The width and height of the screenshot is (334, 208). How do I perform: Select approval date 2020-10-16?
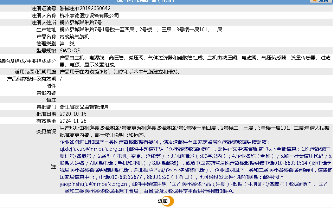73,114
